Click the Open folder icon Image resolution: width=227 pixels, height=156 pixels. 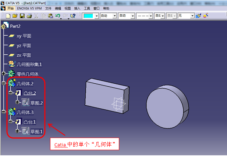pyautogui.click(x=15, y=16)
